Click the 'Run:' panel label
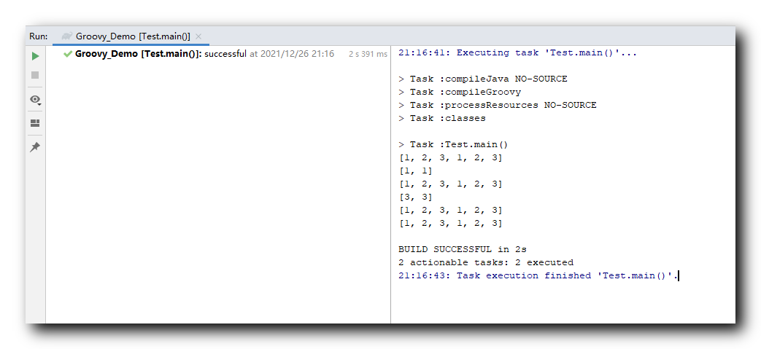The width and height of the screenshot is (761, 349). click(x=39, y=36)
